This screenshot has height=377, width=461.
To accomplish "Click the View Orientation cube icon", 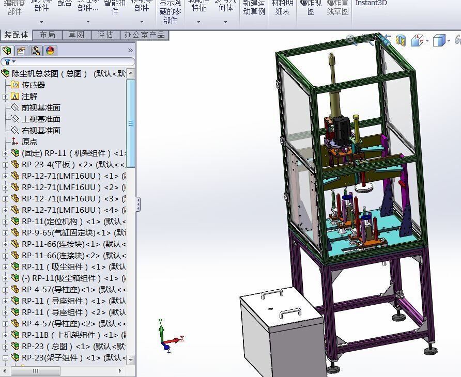I will click(417, 40).
